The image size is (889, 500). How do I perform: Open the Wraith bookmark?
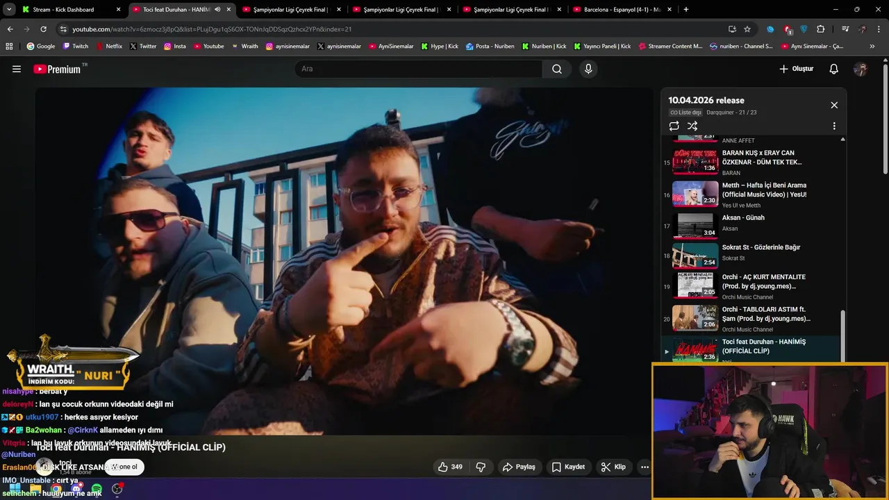point(244,47)
